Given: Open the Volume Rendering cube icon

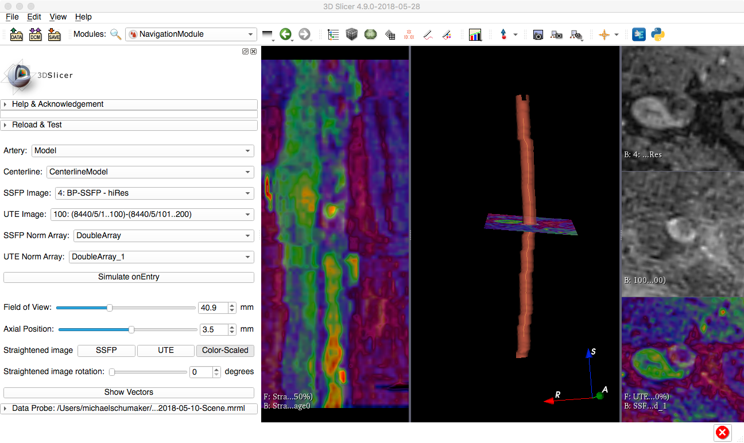Looking at the screenshot, I should 352,34.
